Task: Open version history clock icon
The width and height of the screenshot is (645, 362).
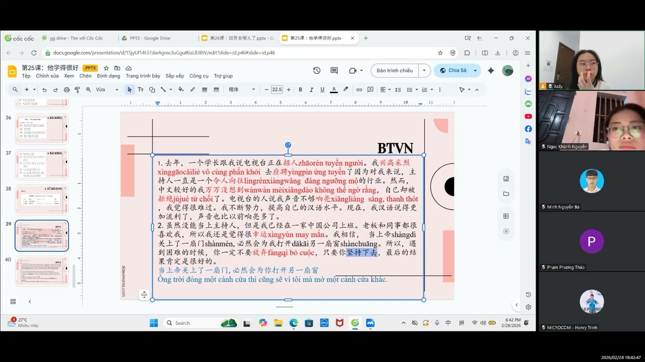Action: click(x=316, y=70)
